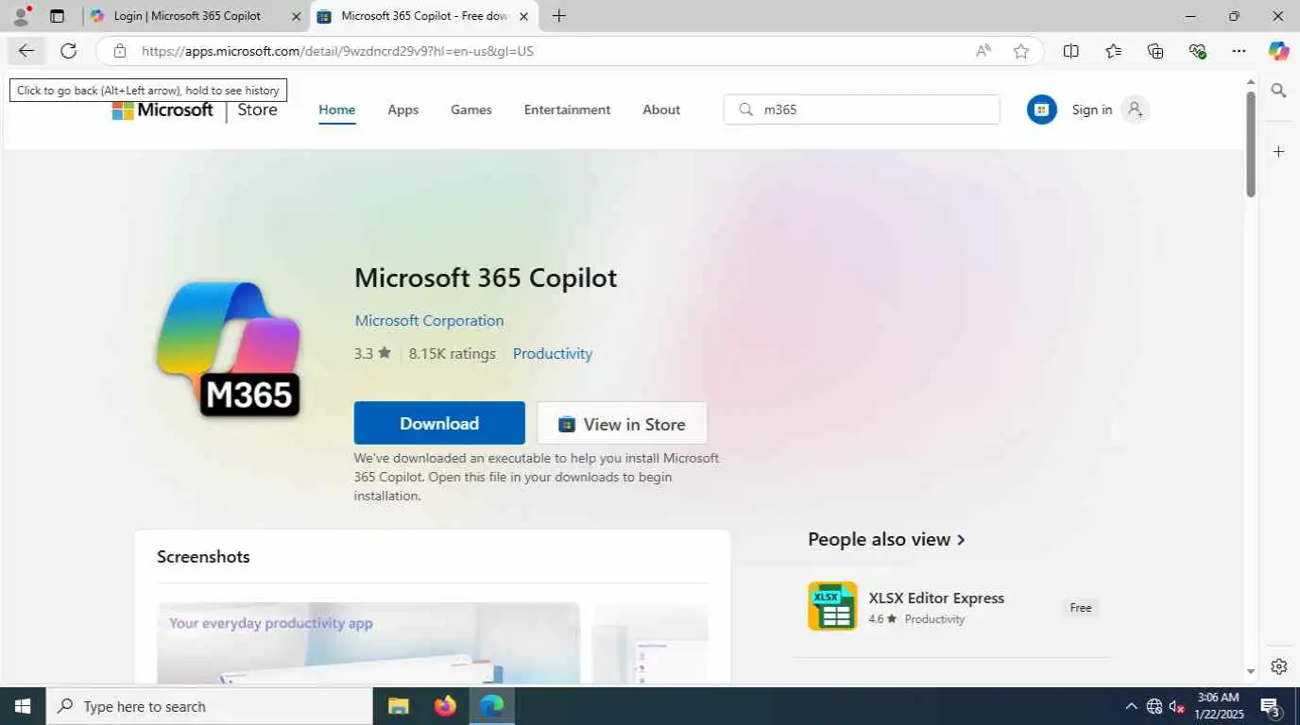Open the notification center icon
This screenshot has height=725, width=1300.
click(1271, 706)
